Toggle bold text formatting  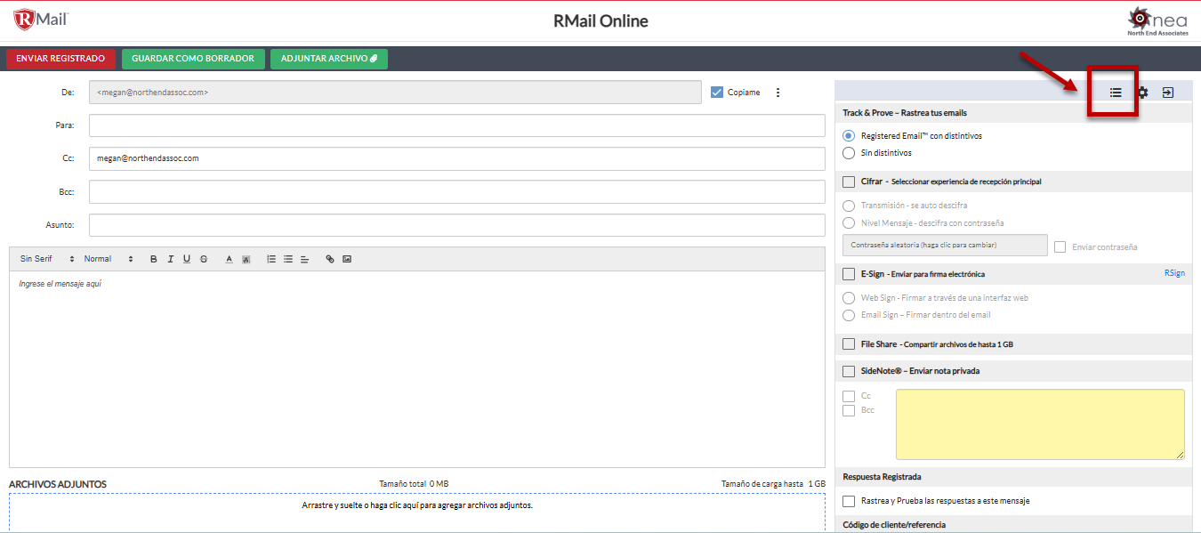153,259
